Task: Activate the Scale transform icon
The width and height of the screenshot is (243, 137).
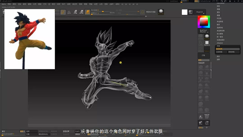Action: 75,12
